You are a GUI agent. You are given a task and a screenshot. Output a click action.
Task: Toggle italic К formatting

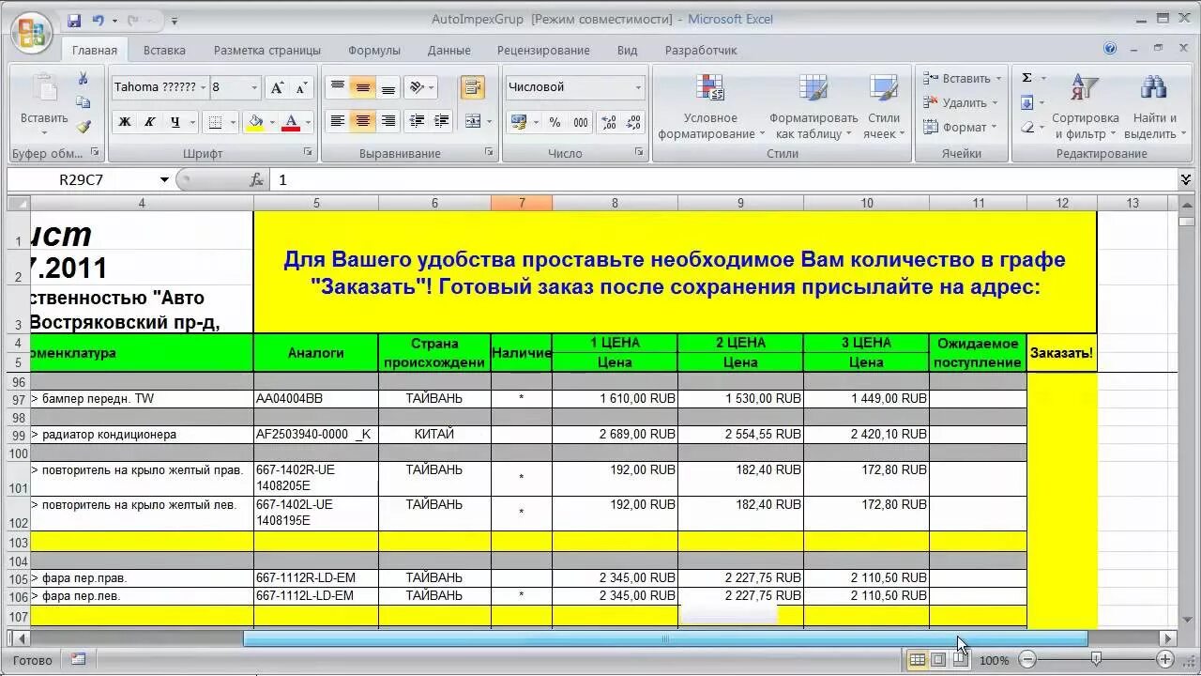point(149,121)
